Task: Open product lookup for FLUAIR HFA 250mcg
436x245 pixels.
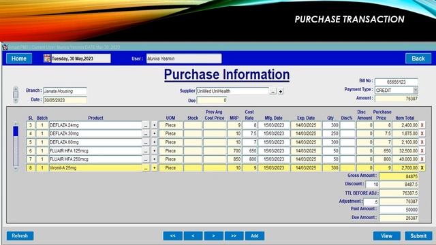Action: pyautogui.click(x=146, y=159)
